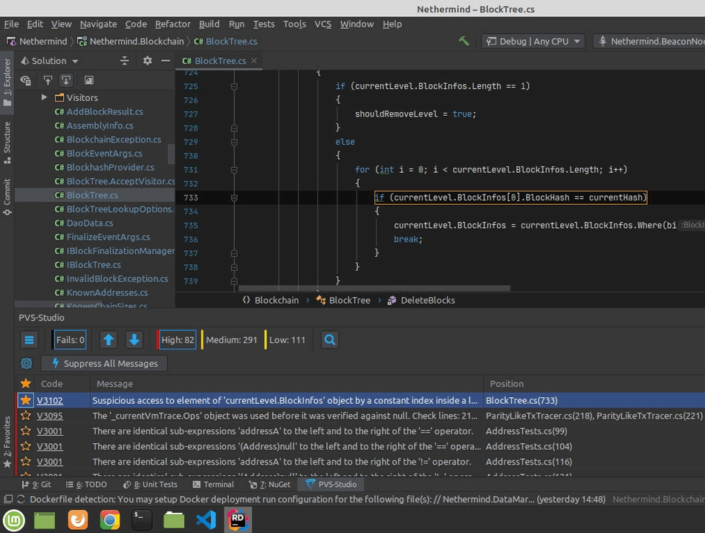
Task: Select DaoData.cs in solution tree
Action: [90, 223]
